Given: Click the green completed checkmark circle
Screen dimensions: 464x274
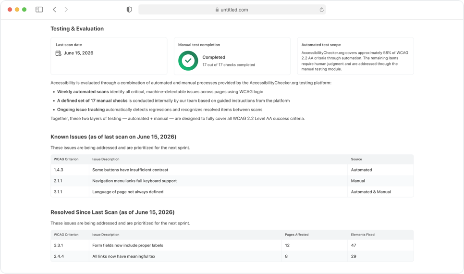Looking at the screenshot, I should (188, 61).
